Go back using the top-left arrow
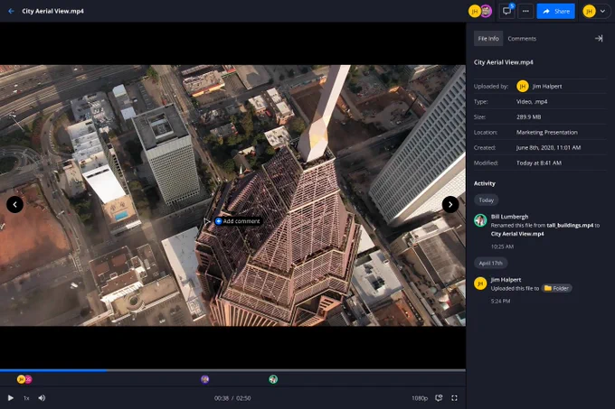Image resolution: width=615 pixels, height=409 pixels. point(11,11)
